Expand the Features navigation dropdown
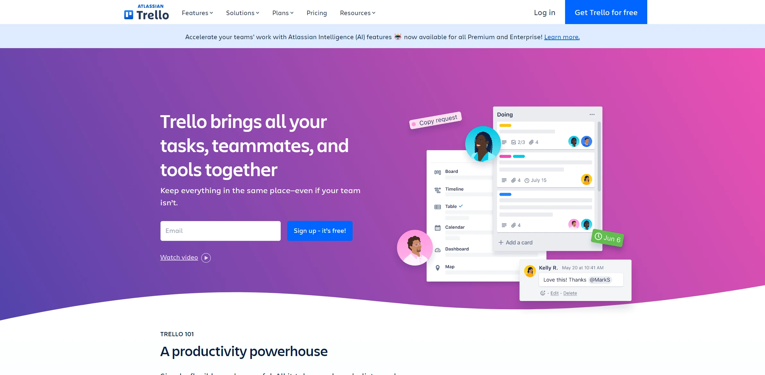The width and height of the screenshot is (765, 375). pyautogui.click(x=198, y=12)
